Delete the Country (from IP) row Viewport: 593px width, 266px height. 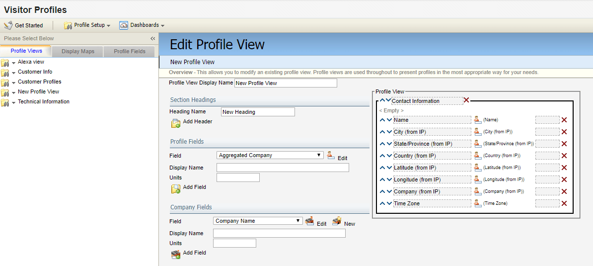coord(564,156)
